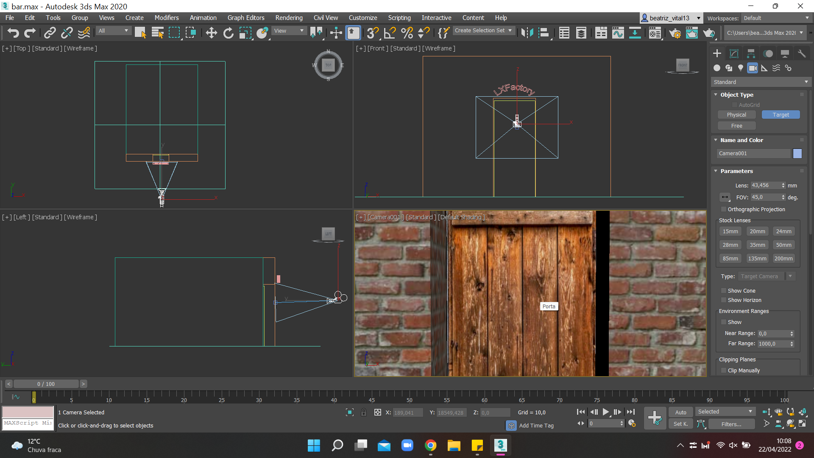Viewport: 814px width, 458px height.
Task: Click the Target camera button
Action: click(780, 114)
